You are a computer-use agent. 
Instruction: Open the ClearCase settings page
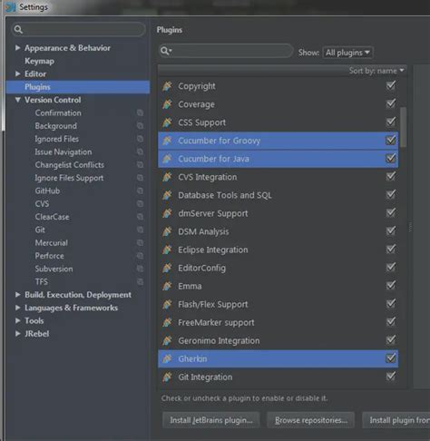tap(52, 217)
